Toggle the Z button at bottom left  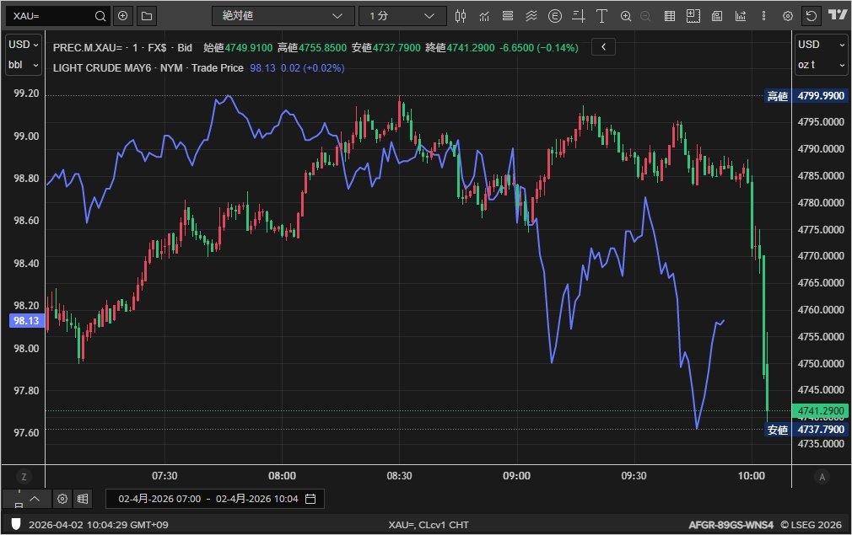point(24,477)
